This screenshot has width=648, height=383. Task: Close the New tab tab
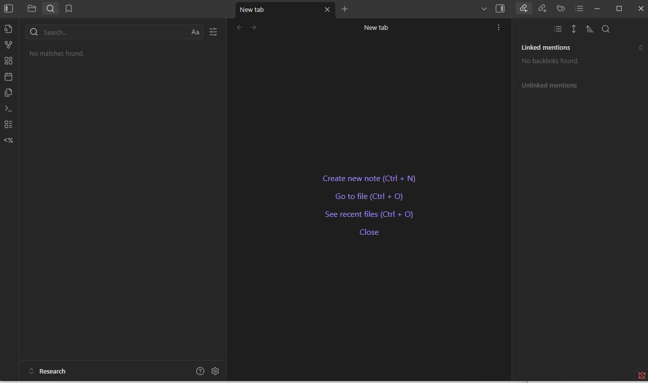327,9
